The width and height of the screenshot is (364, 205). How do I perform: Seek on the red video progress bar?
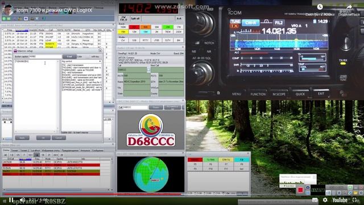click(x=92, y=194)
